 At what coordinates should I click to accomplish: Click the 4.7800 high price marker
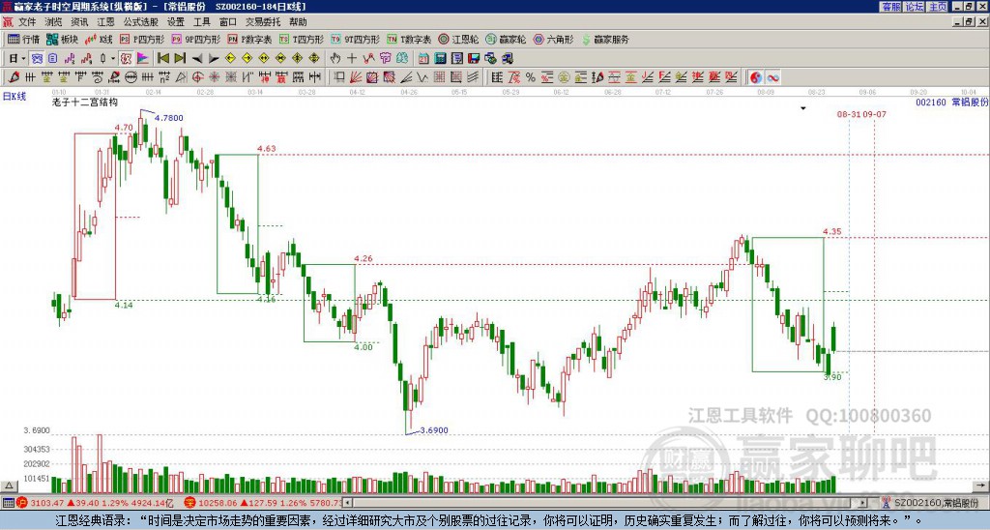[168, 117]
